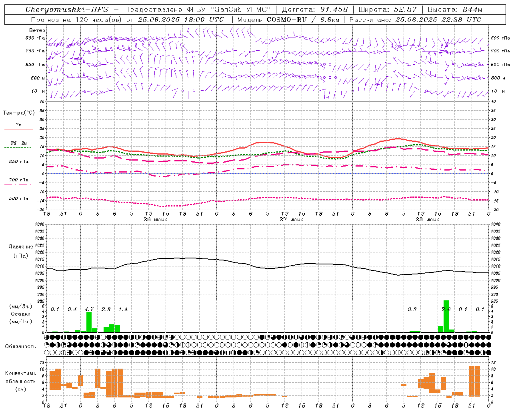
Task: Click the '27 июня' date label
Action: pos(292,220)
